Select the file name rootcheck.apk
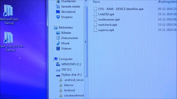 coord(108,25)
